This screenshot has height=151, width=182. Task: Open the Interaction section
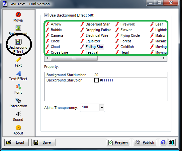tap(18, 103)
